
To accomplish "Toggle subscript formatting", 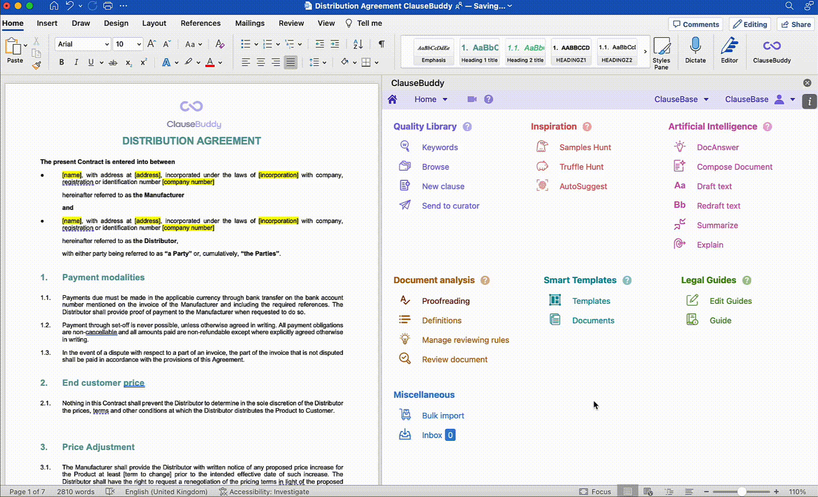I will click(128, 62).
